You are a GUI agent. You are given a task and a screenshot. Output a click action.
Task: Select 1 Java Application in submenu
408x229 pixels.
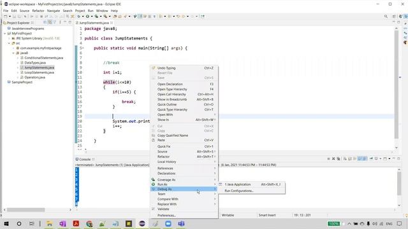pos(252,184)
